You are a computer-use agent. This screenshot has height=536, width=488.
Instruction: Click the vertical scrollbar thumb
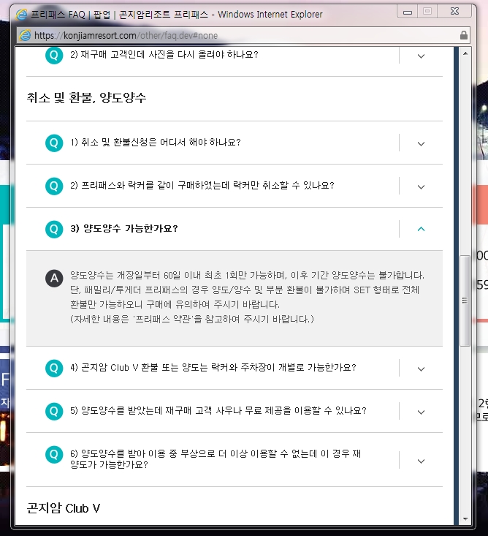pyautogui.click(x=465, y=301)
